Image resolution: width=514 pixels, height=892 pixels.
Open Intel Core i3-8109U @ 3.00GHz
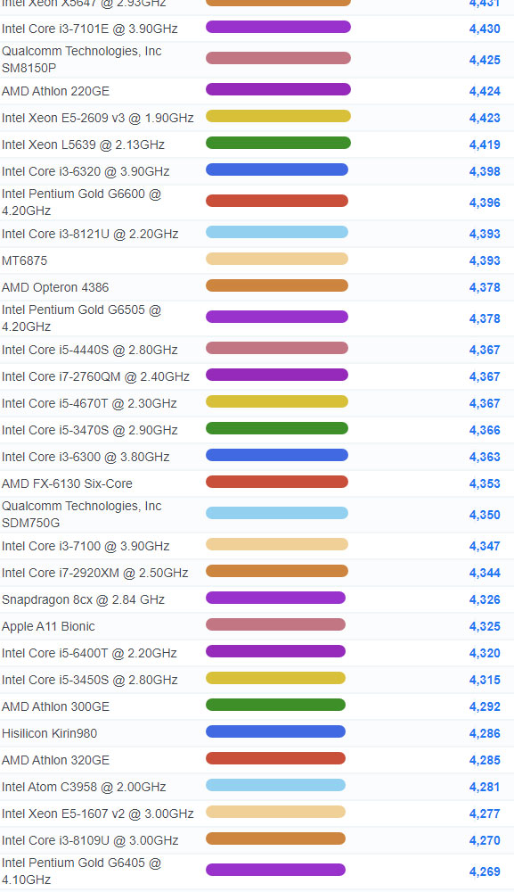pyautogui.click(x=90, y=840)
